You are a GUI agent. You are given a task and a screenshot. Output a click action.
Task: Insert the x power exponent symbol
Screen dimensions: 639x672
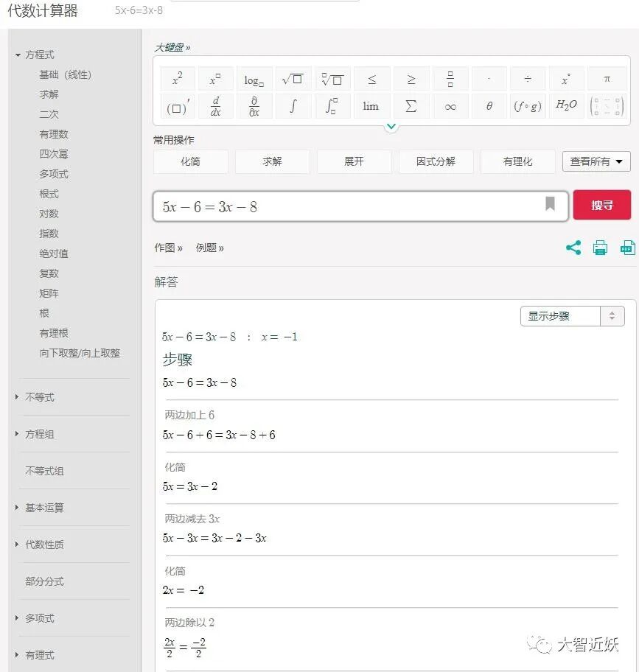215,79
